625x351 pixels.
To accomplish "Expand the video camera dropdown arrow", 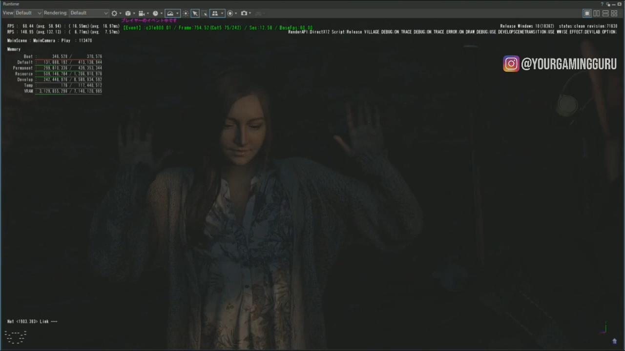I will pyautogui.click(x=147, y=13).
